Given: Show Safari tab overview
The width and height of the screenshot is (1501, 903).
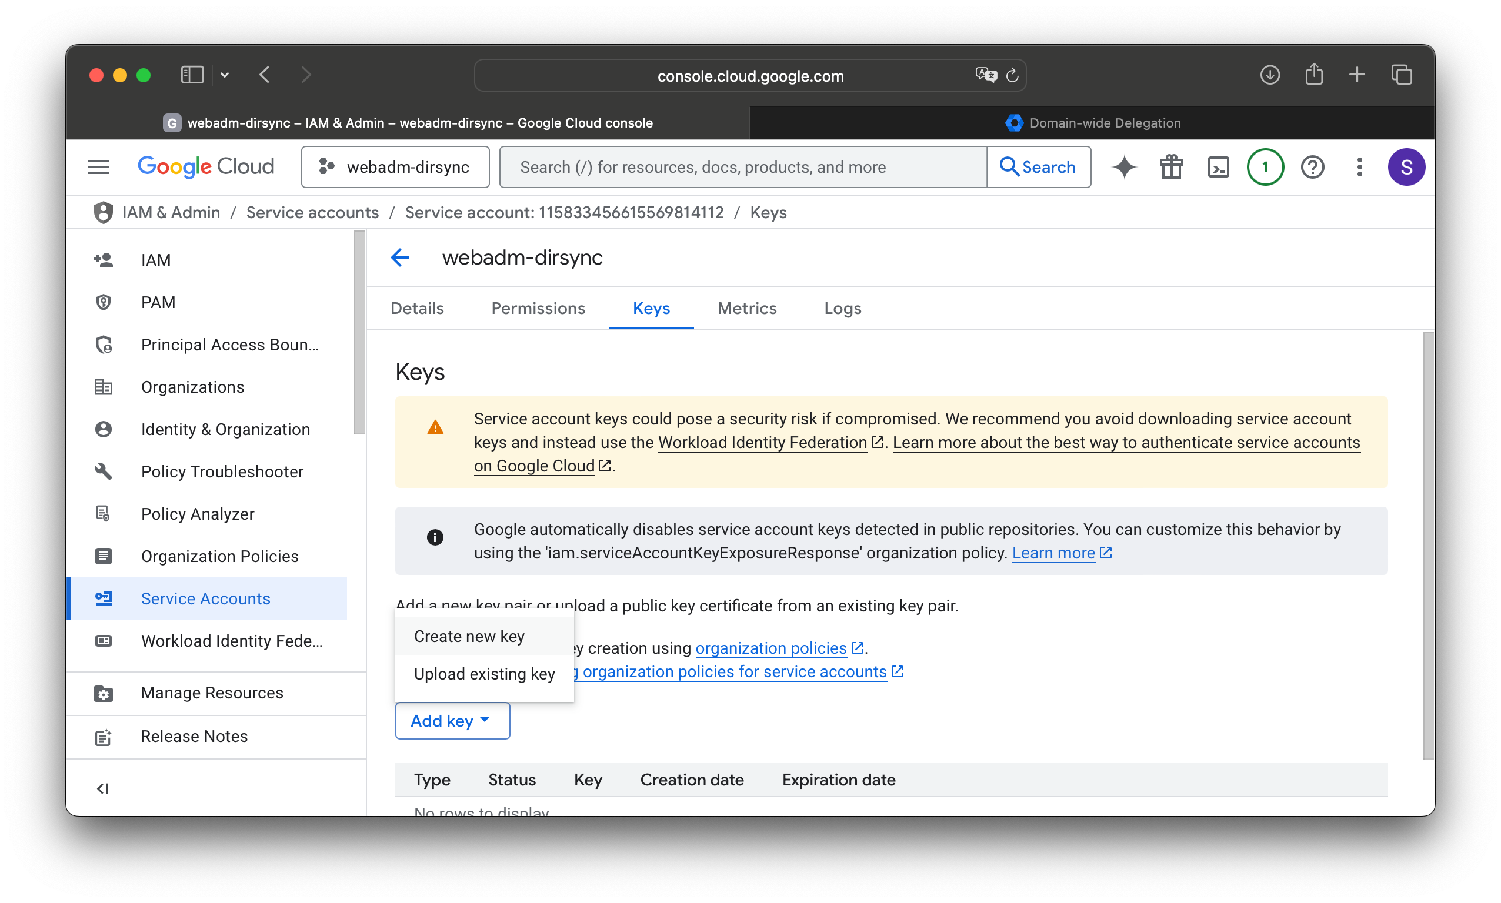Looking at the screenshot, I should tap(1401, 75).
